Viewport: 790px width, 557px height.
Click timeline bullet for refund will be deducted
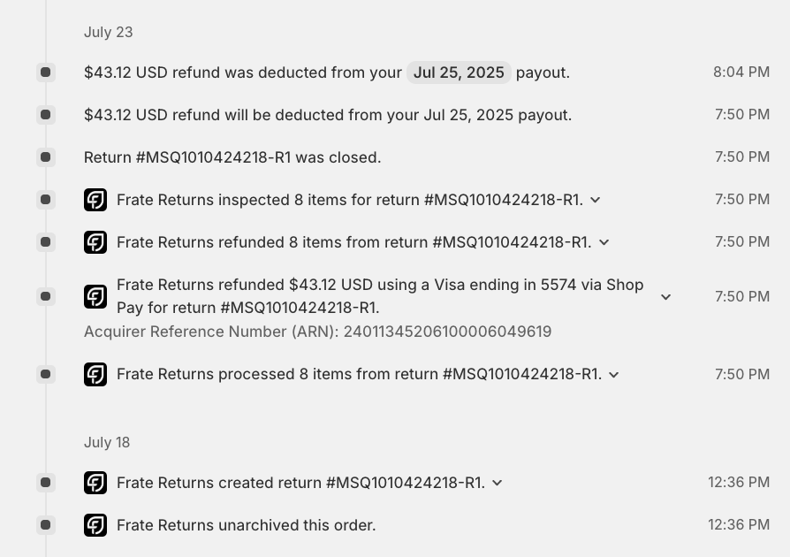[45, 115]
